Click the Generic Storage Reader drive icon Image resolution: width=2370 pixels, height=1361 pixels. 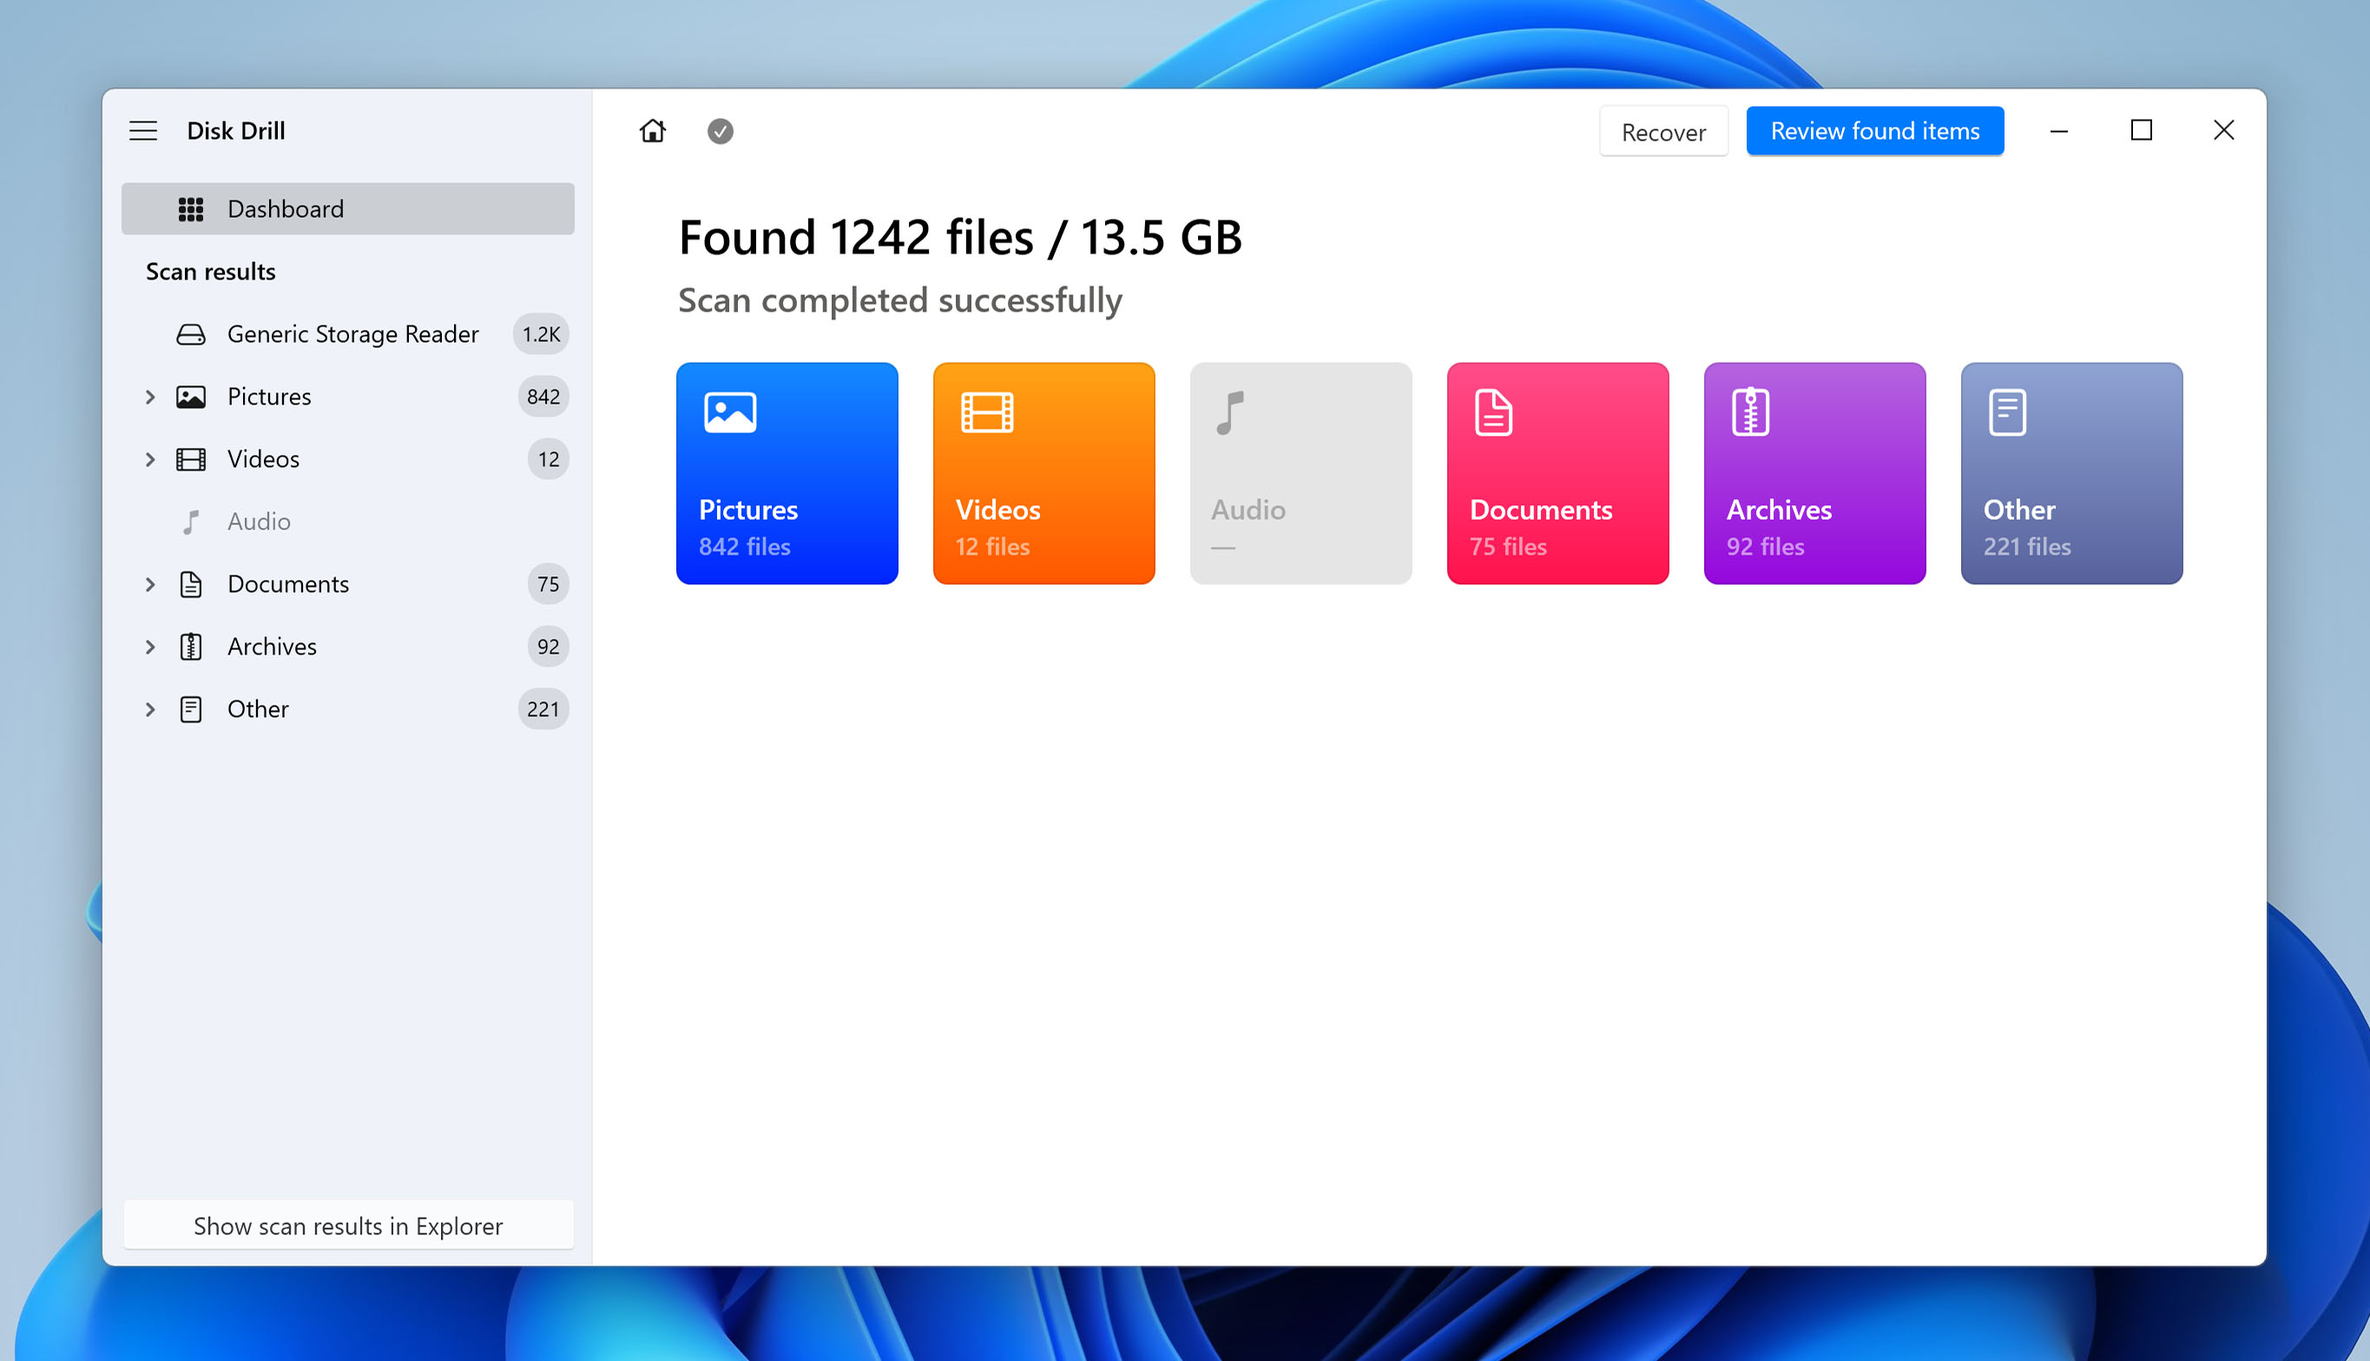click(x=191, y=335)
